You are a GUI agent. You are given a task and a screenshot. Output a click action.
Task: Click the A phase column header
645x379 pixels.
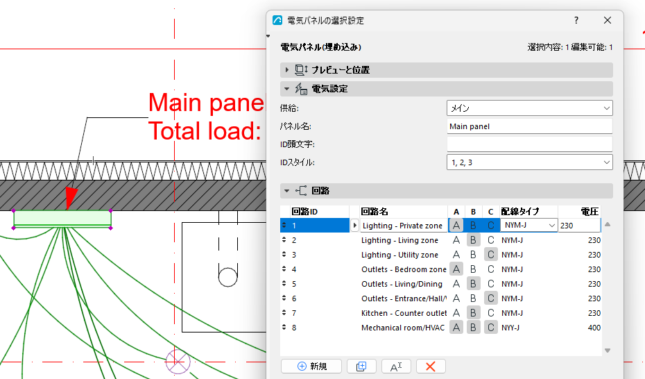(x=456, y=212)
